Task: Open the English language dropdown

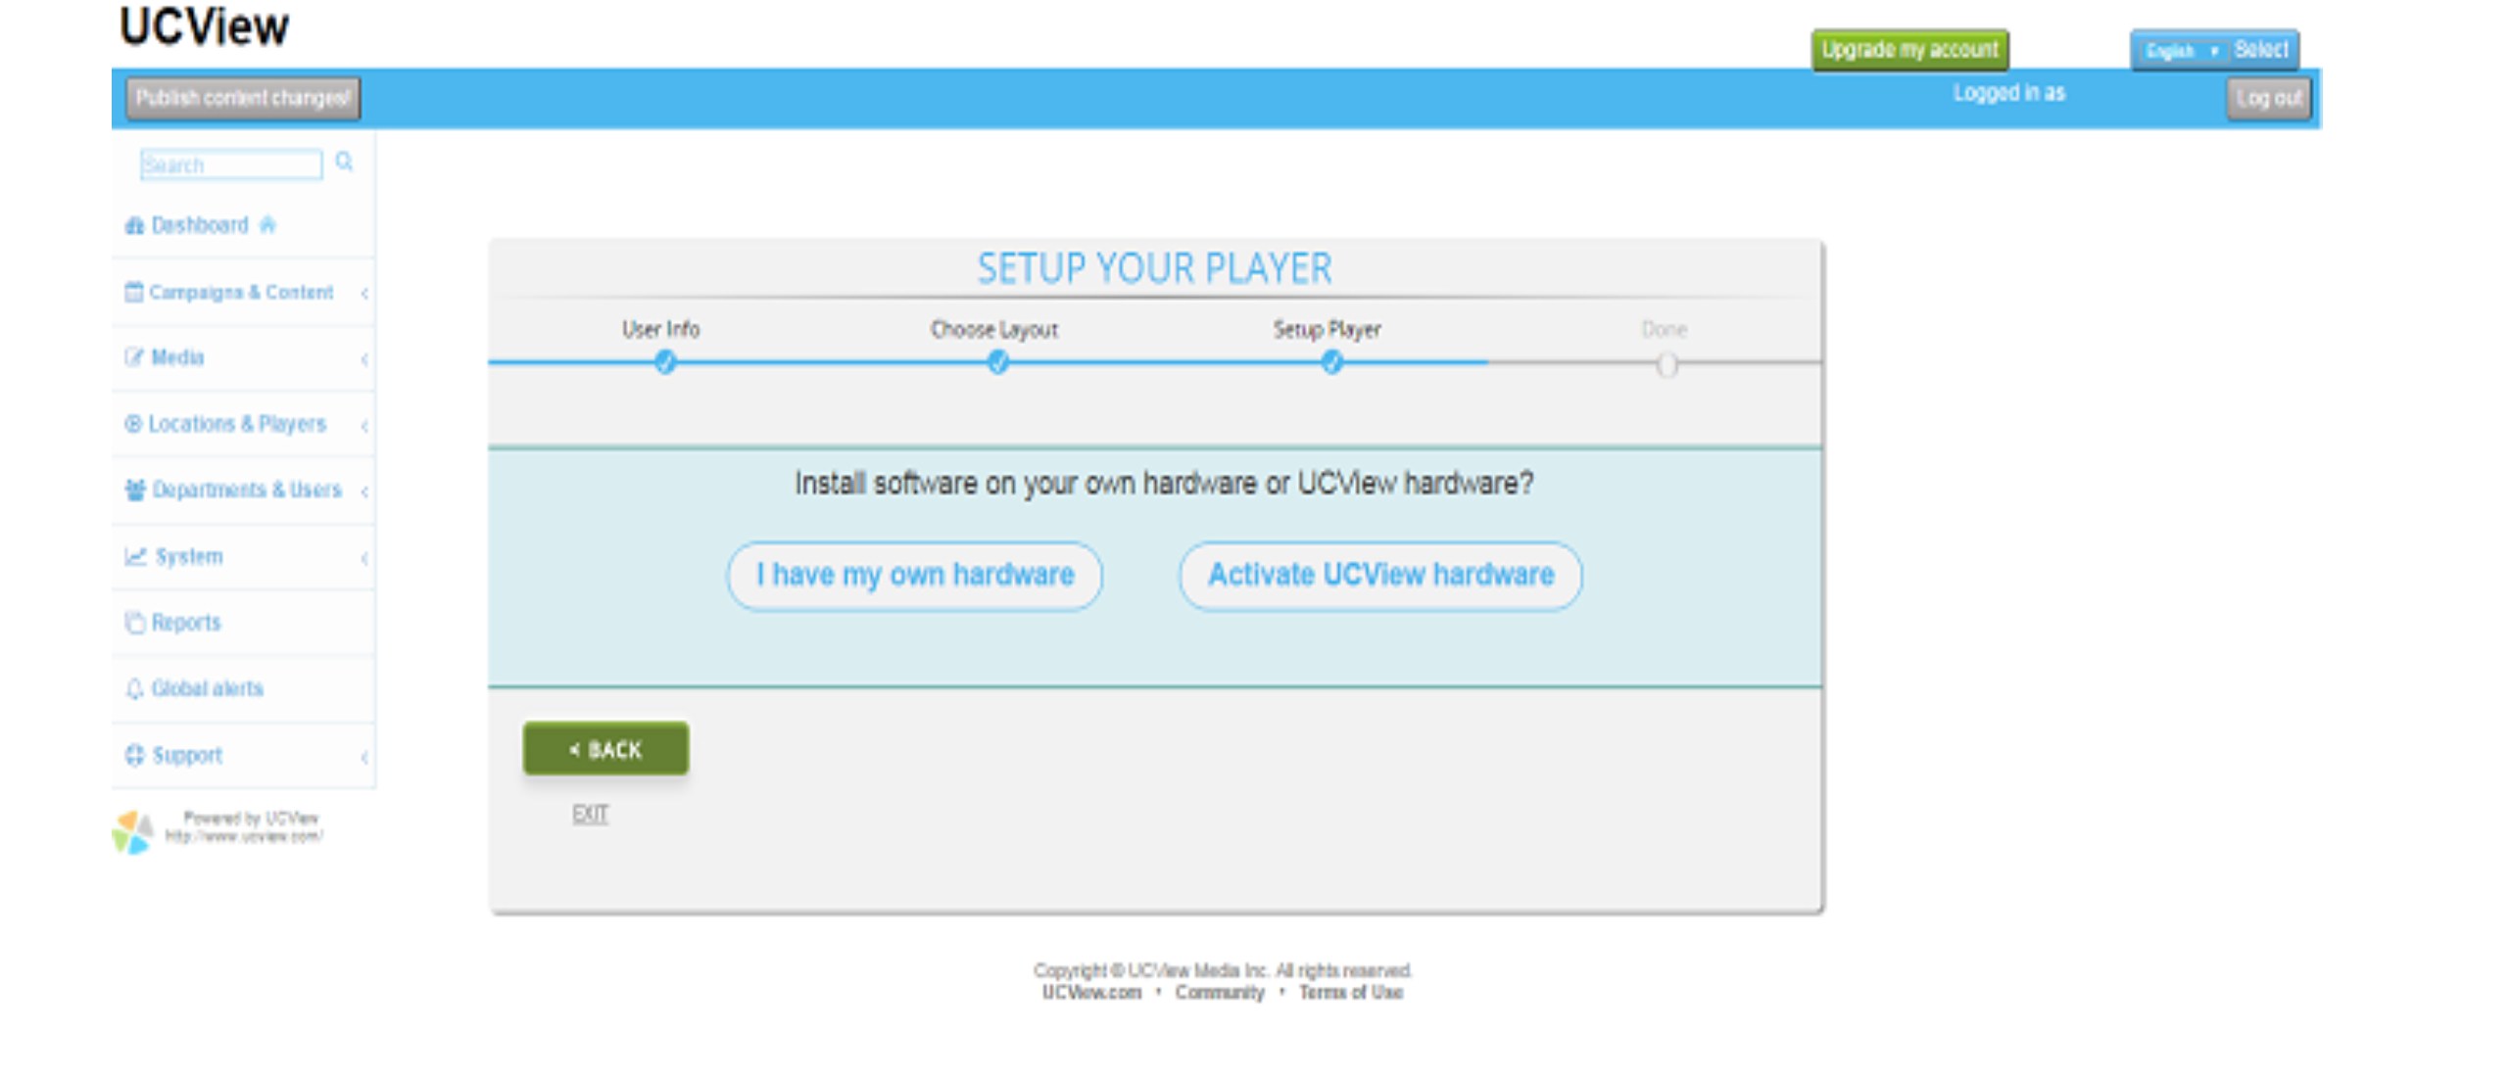Action: (x=2182, y=51)
